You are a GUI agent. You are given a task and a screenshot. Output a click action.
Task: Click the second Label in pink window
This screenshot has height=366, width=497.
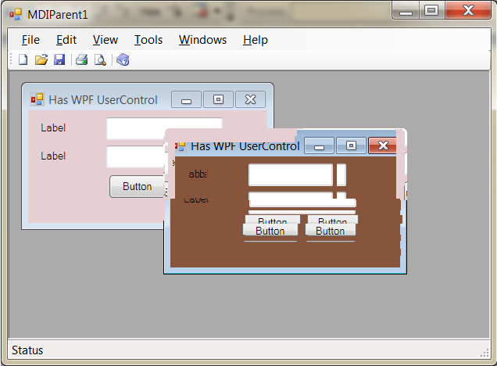click(53, 156)
